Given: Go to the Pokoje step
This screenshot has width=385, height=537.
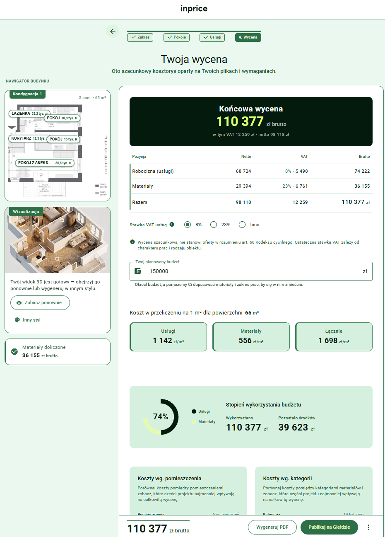Looking at the screenshot, I should (176, 37).
